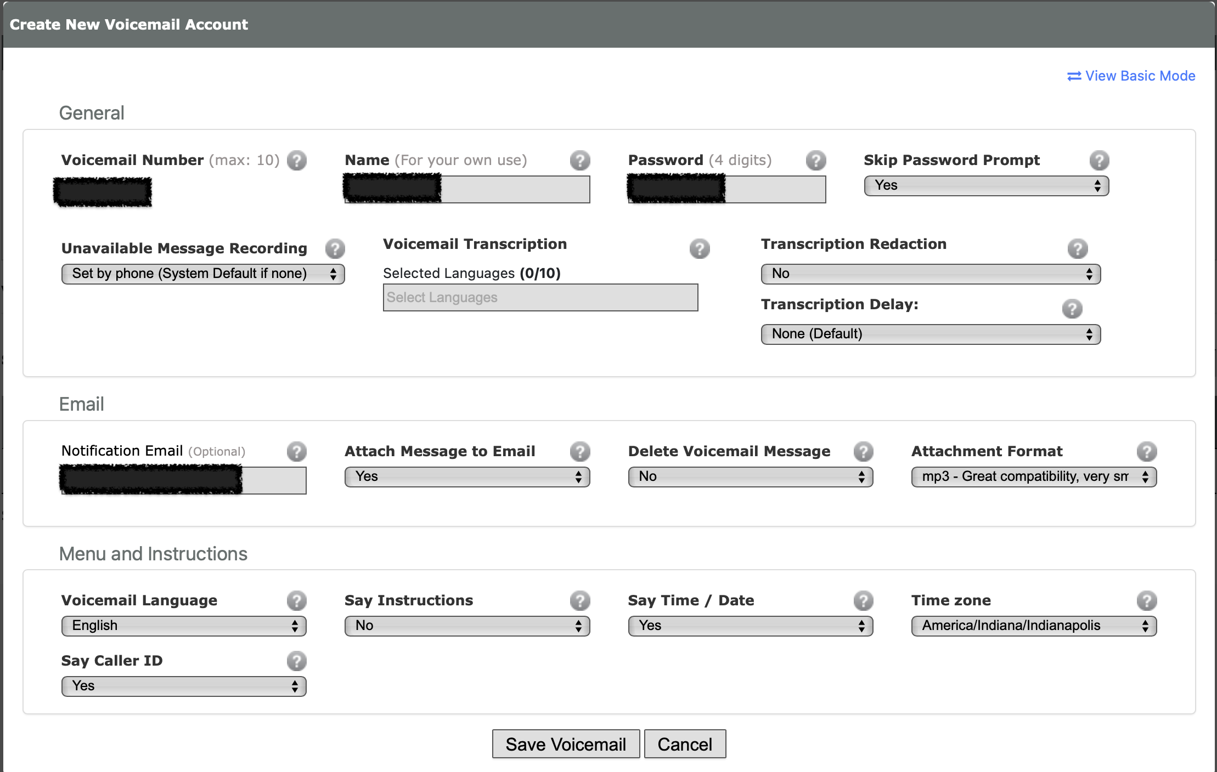Click the Select Languages field
The width and height of the screenshot is (1217, 772).
pos(540,298)
